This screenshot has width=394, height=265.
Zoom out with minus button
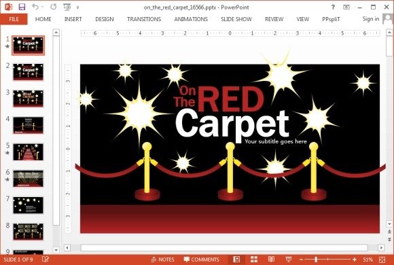(302, 260)
